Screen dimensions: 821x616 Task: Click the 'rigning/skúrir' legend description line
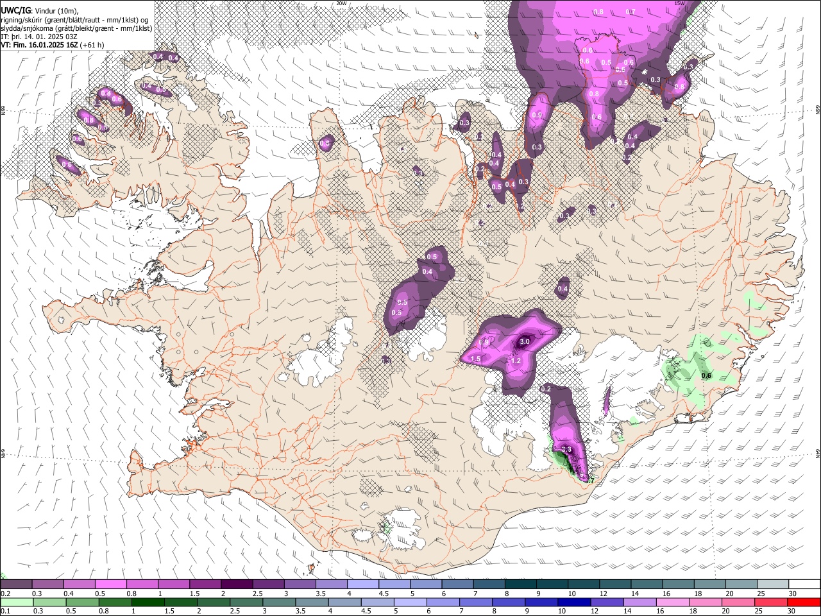tap(74, 20)
